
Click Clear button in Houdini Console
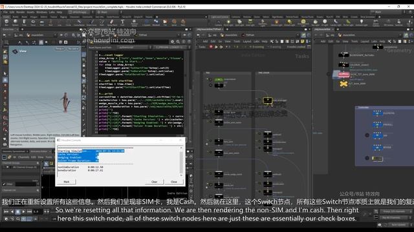154,182
